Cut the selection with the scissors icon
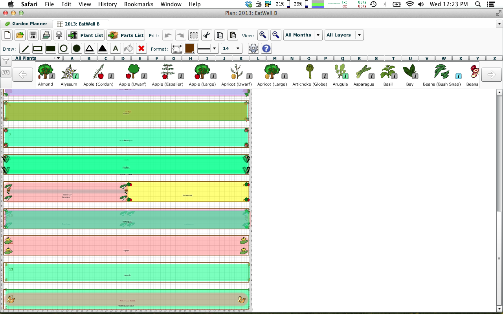The width and height of the screenshot is (503, 314). pos(207,35)
